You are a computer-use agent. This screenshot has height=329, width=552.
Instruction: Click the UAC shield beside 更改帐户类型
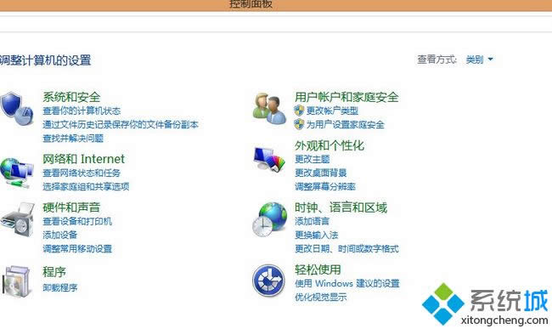tap(299, 111)
